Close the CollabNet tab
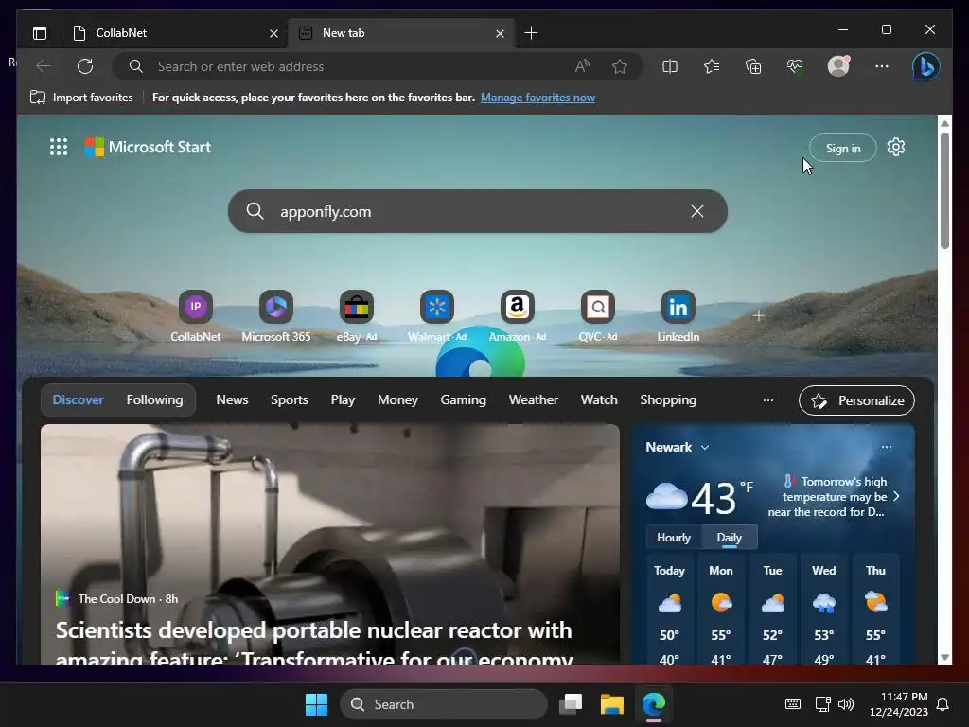The height and width of the screenshot is (727, 969). [273, 33]
